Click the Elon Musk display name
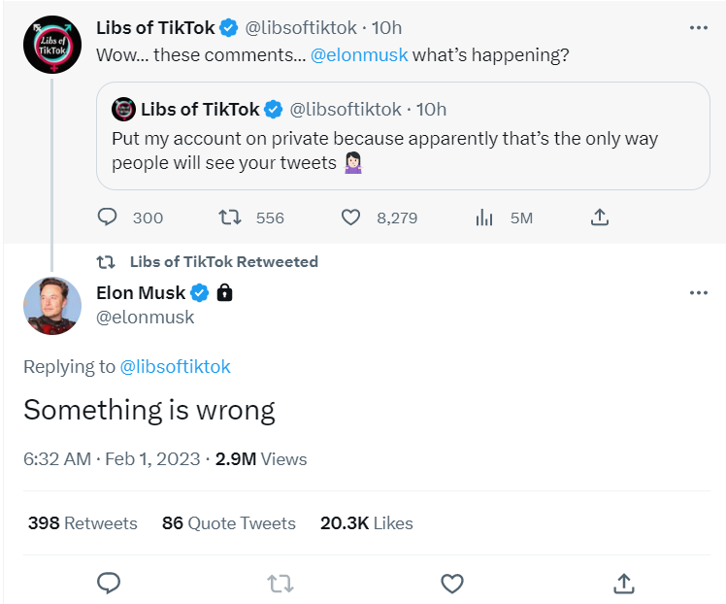726x604 pixels. coord(141,292)
